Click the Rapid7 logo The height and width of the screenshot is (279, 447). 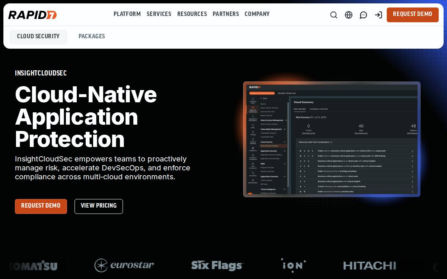click(32, 15)
